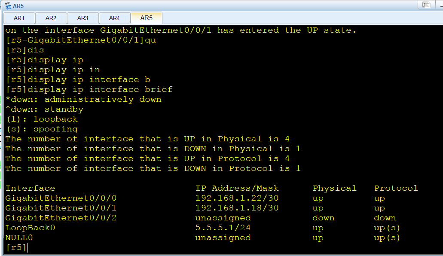443x256 pixels.
Task: Click the 5.5.5.1/24 address text
Action: point(223,228)
